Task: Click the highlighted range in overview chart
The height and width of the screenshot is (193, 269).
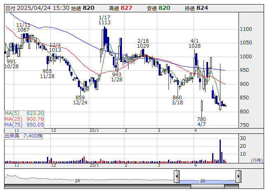Action: [x=208, y=182]
